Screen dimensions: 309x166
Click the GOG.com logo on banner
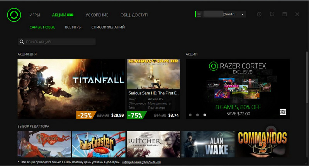[x=283, y=112]
